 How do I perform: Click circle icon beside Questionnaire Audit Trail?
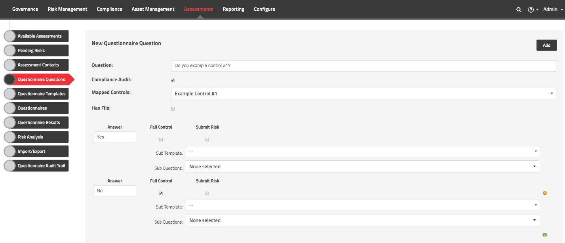tap(10, 165)
